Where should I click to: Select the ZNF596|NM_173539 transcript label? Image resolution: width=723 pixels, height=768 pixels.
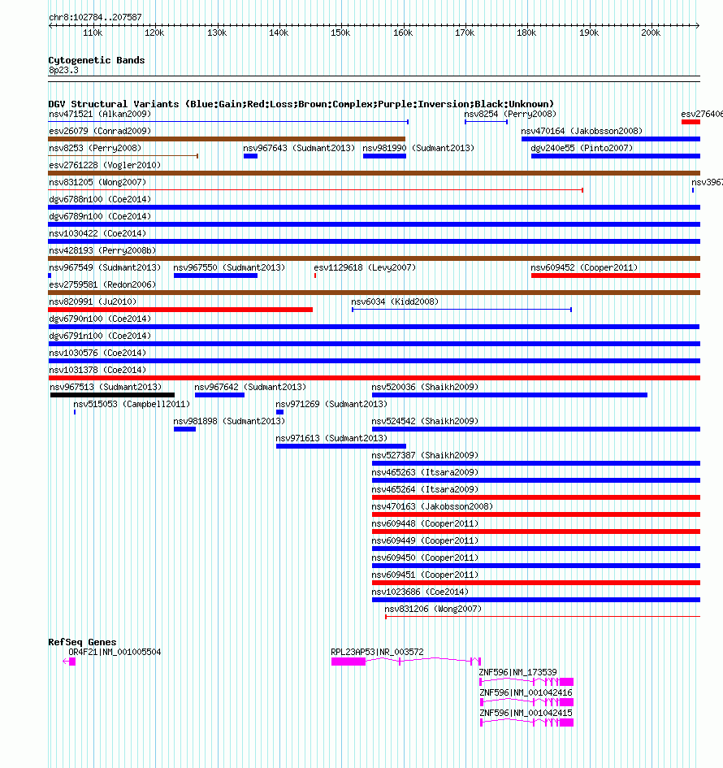[x=518, y=672]
